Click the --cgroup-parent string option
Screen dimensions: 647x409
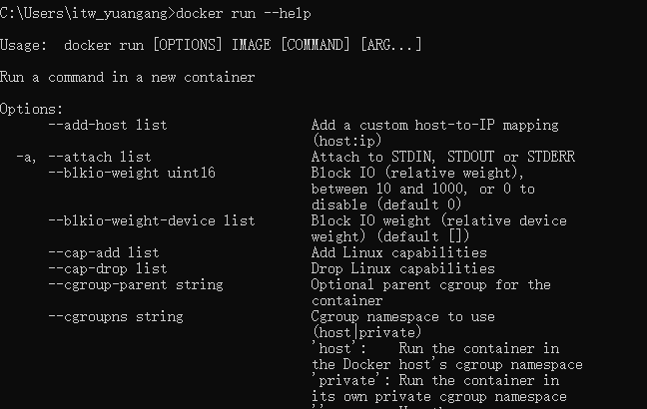tap(135, 284)
